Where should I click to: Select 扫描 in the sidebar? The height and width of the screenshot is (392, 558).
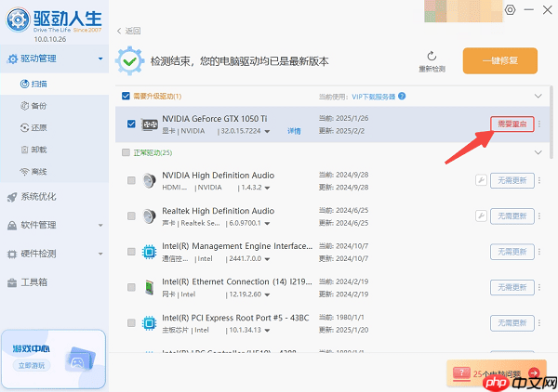[x=55, y=84]
